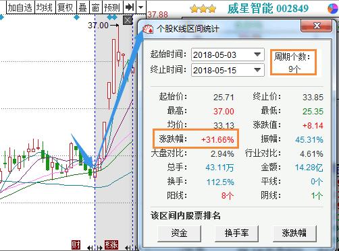The height and width of the screenshot is (251, 339).
Task: Click the end date field 2018-05-15
Action: (228, 70)
